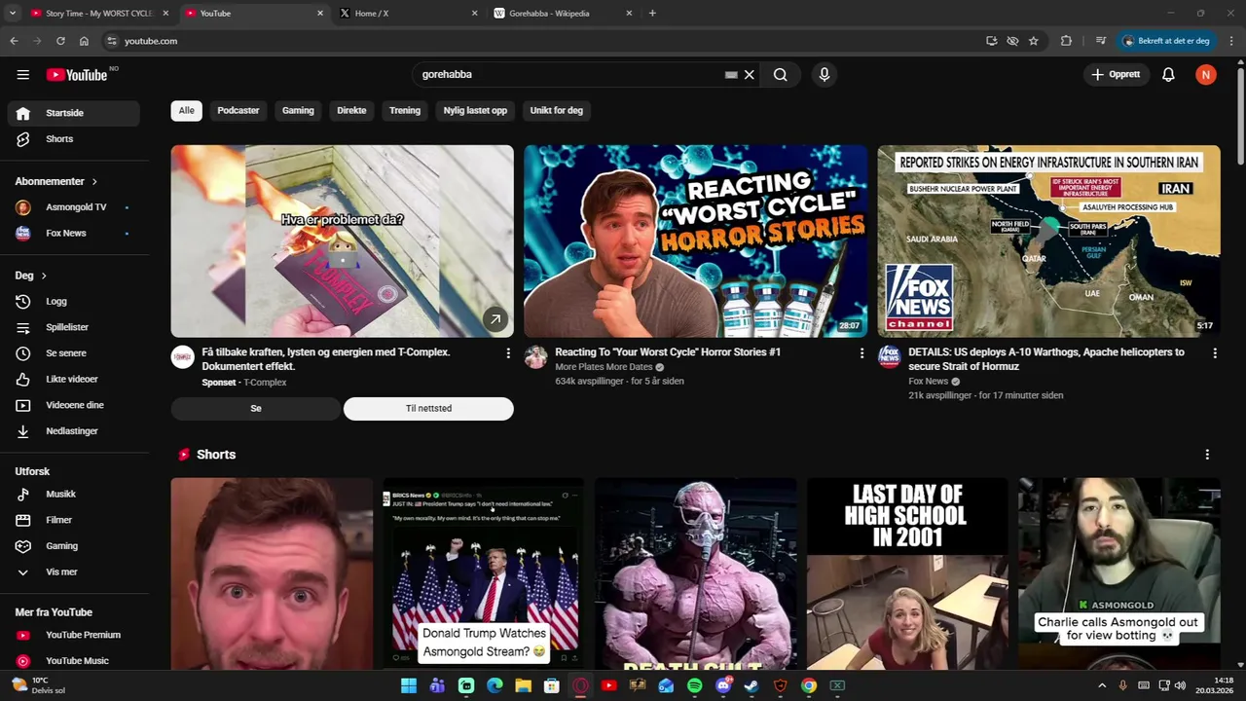
Task: Select the Podcaster filter chip
Action: (x=238, y=110)
